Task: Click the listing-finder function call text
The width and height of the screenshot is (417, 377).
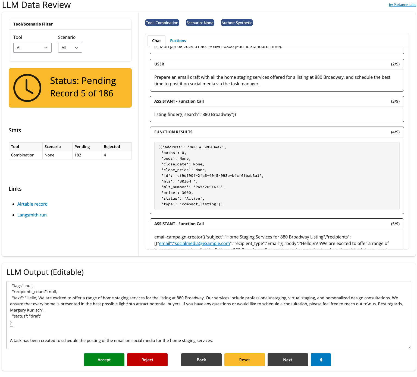Action: [195, 114]
